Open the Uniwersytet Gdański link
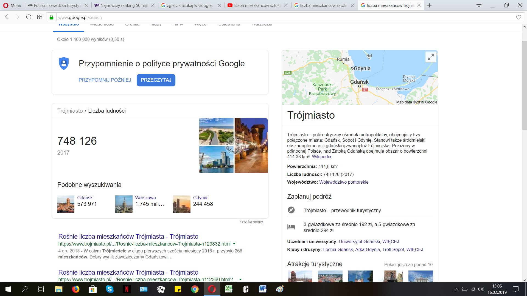 coord(359,242)
